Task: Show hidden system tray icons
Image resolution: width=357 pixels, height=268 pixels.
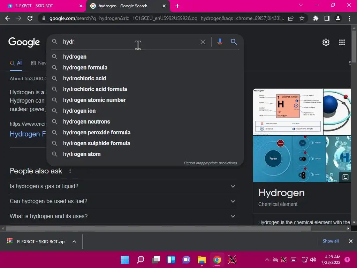Action: pos(267,260)
